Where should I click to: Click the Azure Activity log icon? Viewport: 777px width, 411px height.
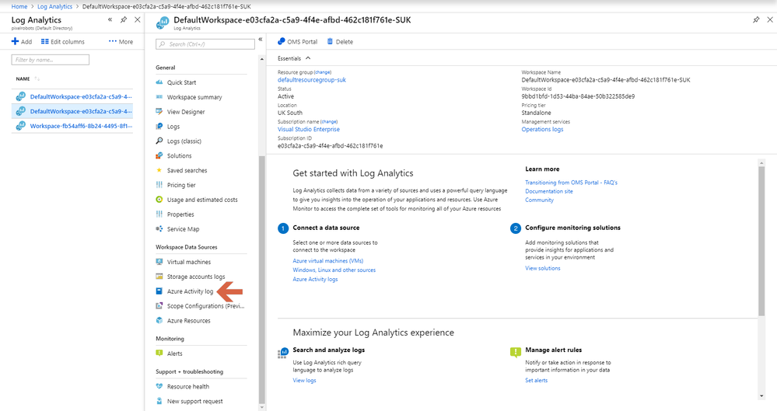(x=159, y=291)
